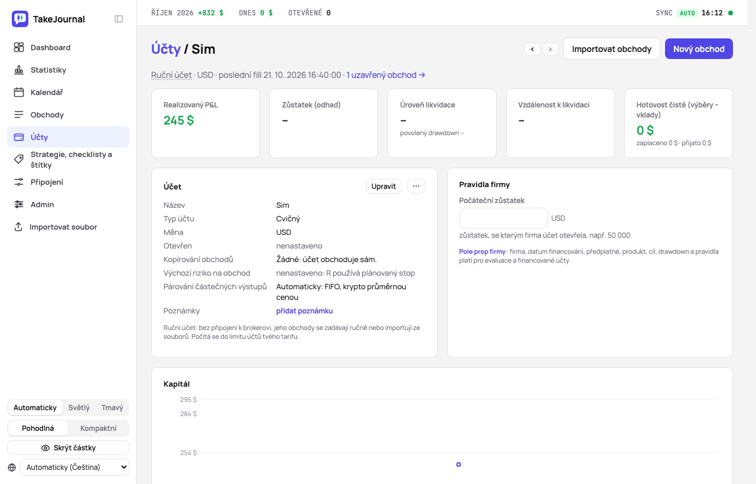Open the 1 uzavřený obchod link
756x484 pixels.
click(x=386, y=75)
